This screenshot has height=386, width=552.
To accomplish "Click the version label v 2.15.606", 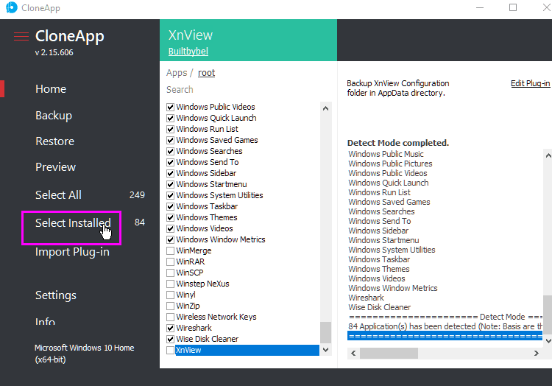I will coord(54,52).
